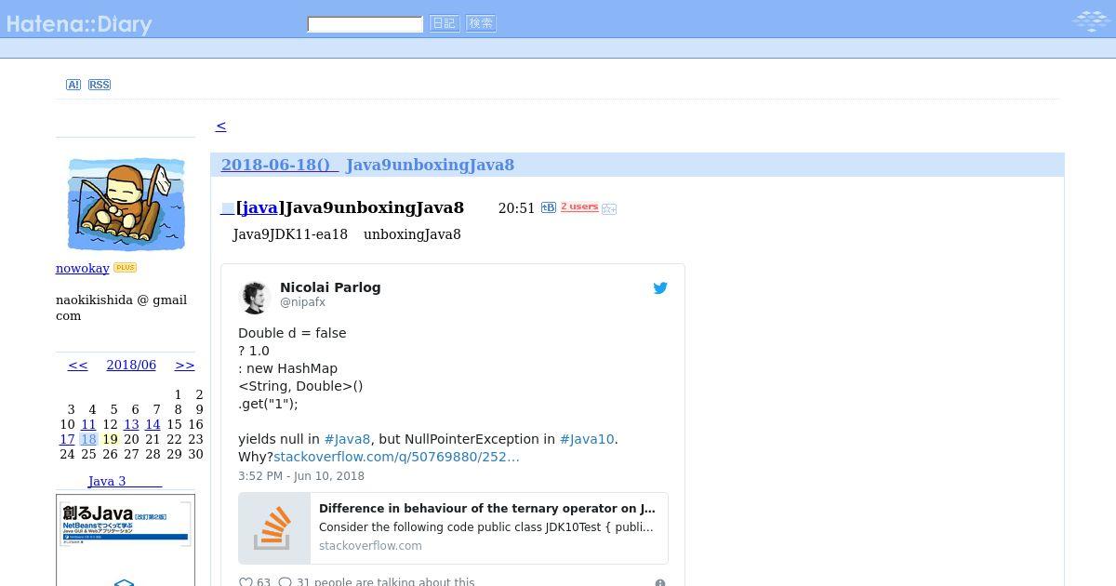Click the reply bubble icon on the tweet
Viewport: 1116px width, 586px height.
pos(286,582)
